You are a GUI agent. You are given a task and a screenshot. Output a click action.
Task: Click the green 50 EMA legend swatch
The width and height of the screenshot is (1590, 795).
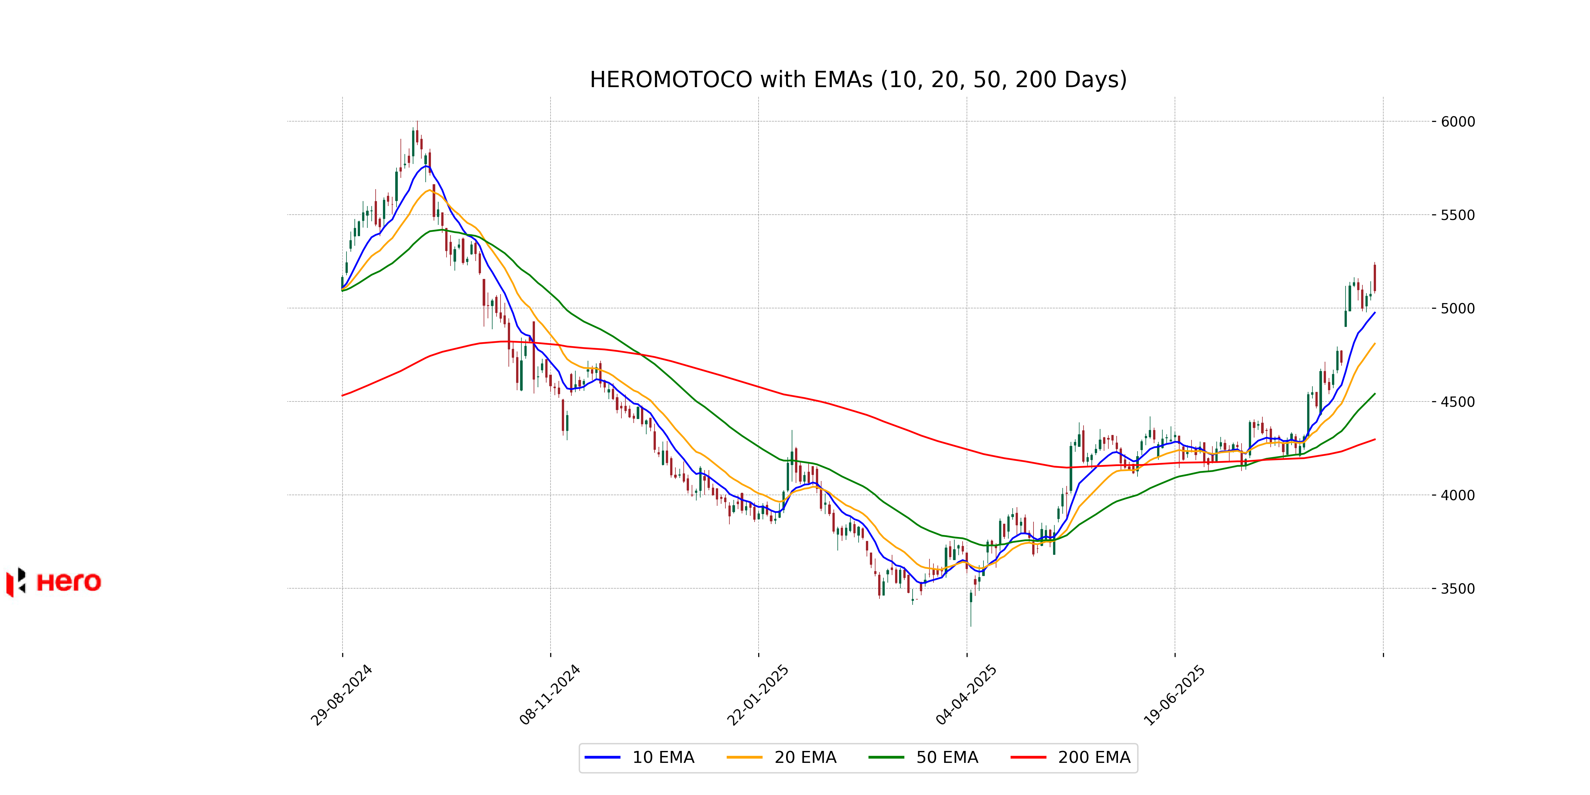[x=886, y=757]
